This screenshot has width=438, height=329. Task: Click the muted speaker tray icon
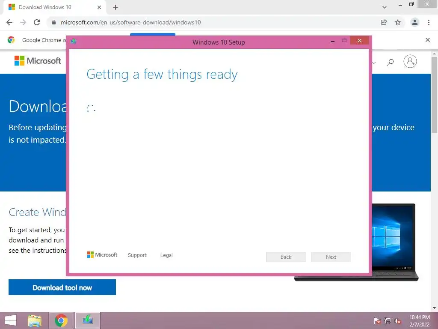point(398,321)
